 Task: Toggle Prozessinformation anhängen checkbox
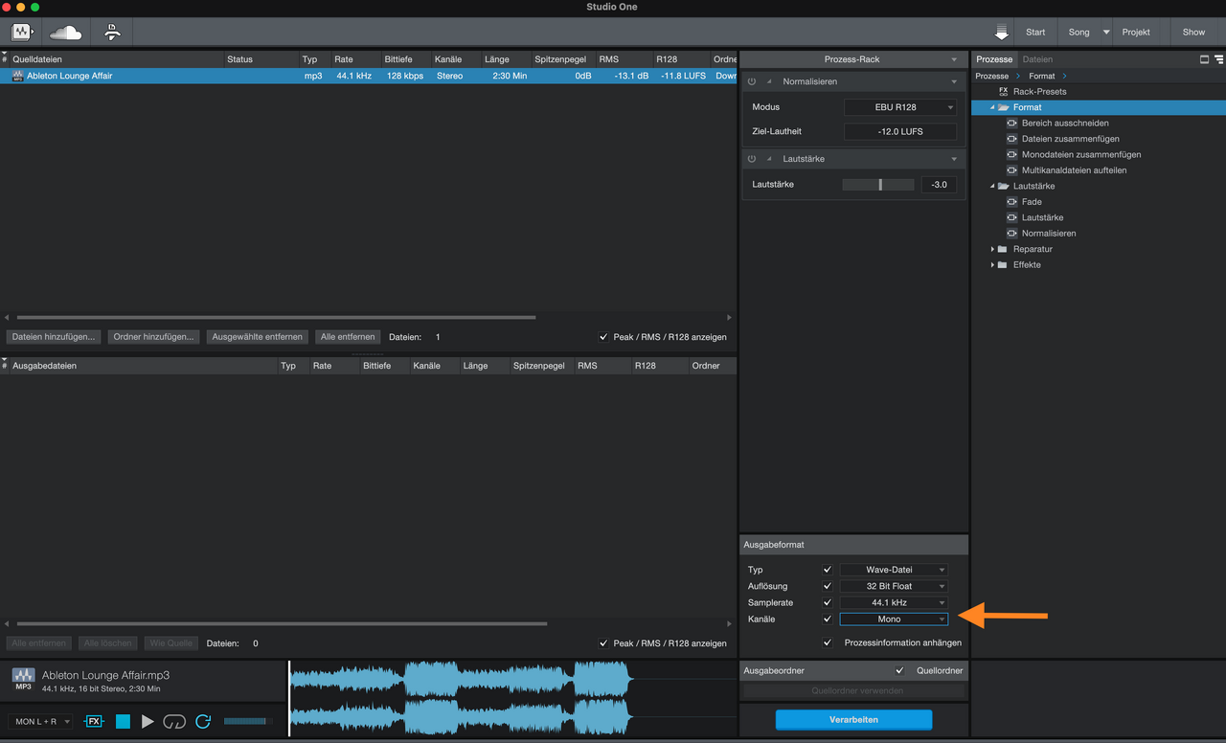pyautogui.click(x=828, y=642)
